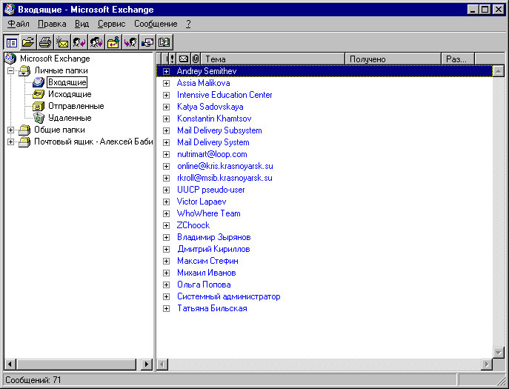This screenshot has width=509, height=389.
Task: Click the Отправленные folder icon
Action: tap(39, 106)
